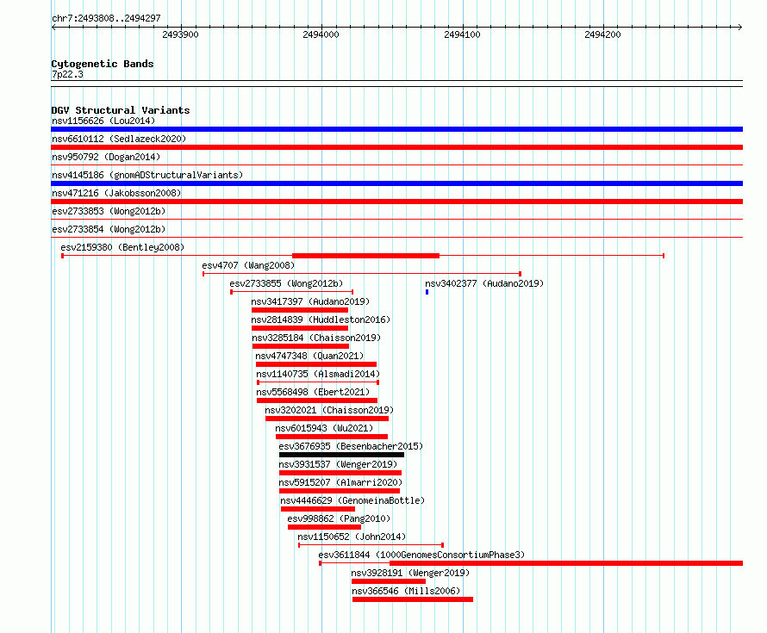
Task: Click the black esv3676935 variant bar
Action: click(341, 455)
